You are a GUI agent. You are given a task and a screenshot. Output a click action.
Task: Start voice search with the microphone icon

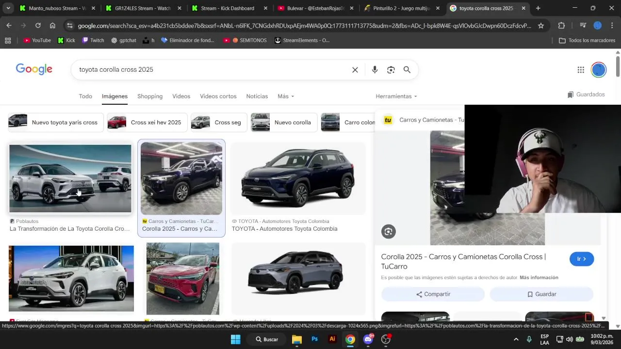point(375,70)
